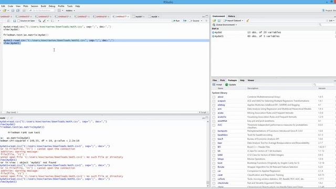Open List view dropdown in Environment
This screenshot has height=189, width=336.
tap(331, 20)
